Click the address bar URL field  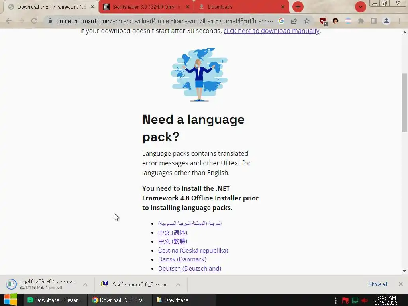(x=165, y=21)
